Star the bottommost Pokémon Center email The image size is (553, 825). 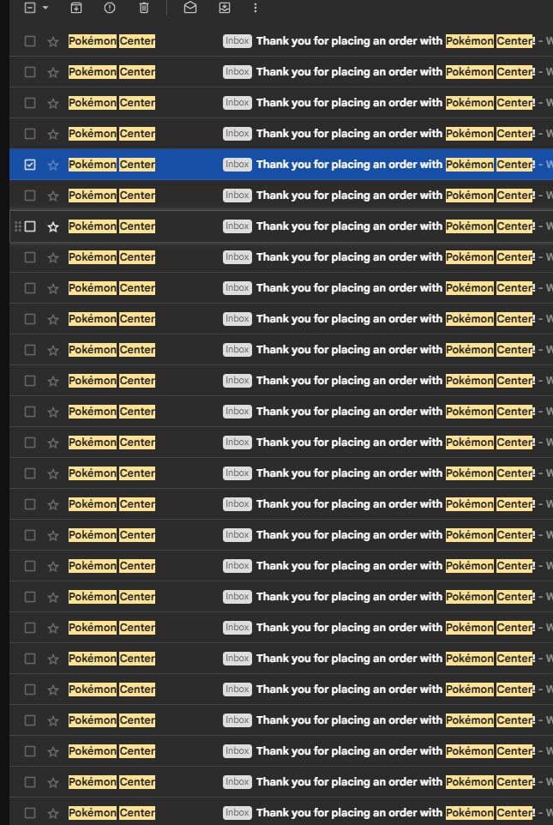tap(53, 813)
